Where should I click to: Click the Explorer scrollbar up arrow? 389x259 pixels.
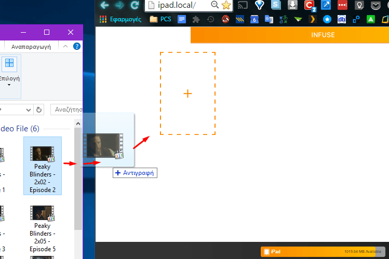[x=78, y=124]
